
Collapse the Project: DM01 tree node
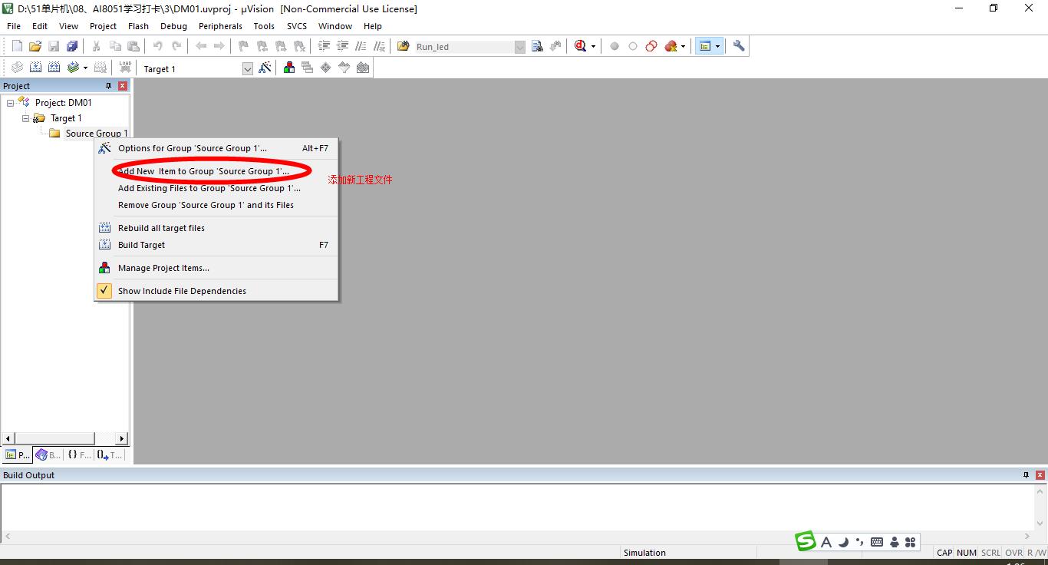(x=10, y=103)
